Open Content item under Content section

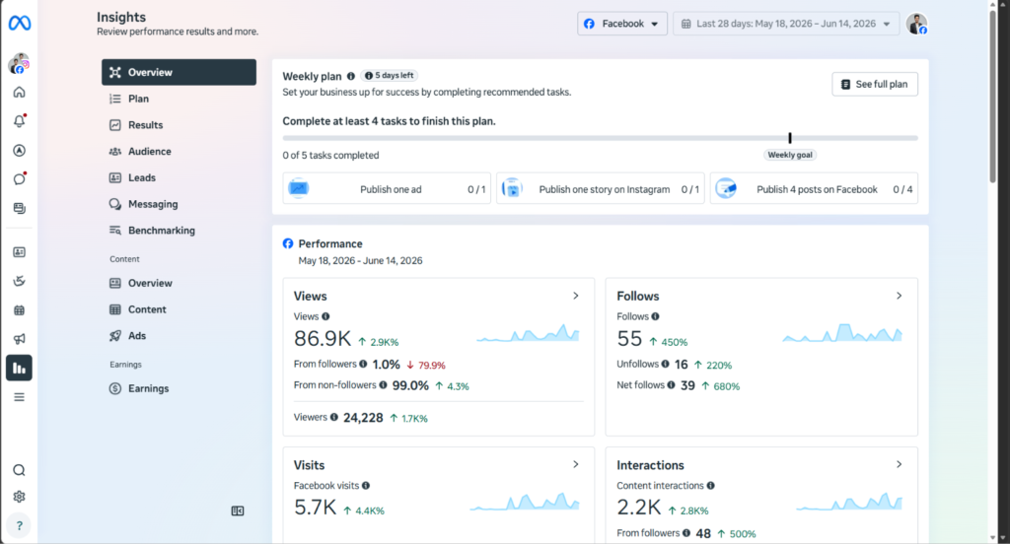pos(180,309)
